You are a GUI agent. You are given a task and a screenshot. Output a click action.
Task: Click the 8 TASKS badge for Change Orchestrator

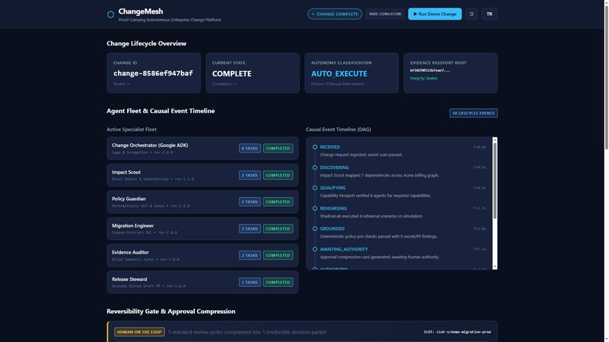(250, 148)
